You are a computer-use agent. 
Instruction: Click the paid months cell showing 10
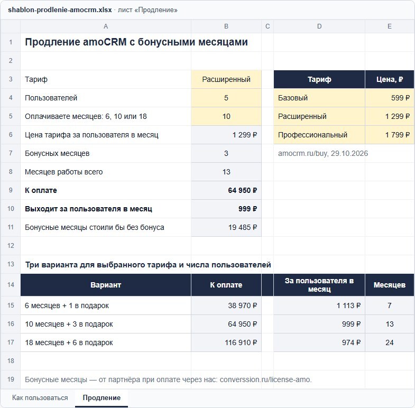(226, 116)
